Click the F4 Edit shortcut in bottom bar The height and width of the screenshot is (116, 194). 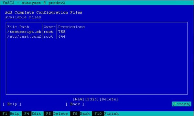33,114
